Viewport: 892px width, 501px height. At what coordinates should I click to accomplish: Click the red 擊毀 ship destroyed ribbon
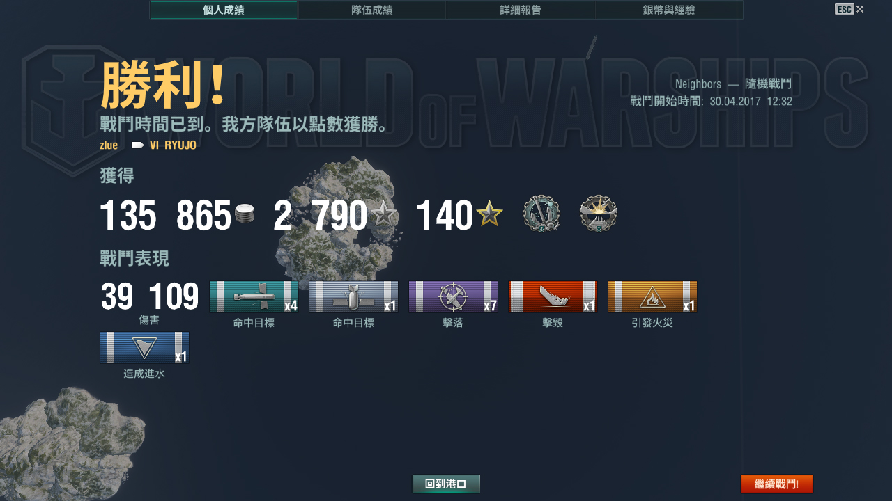coord(553,297)
